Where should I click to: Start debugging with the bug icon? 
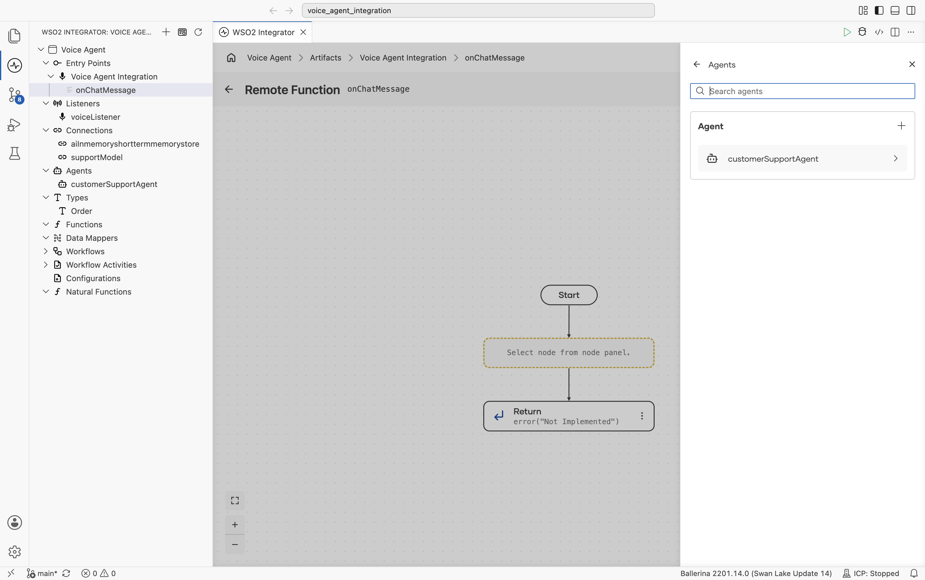pyautogui.click(x=862, y=32)
